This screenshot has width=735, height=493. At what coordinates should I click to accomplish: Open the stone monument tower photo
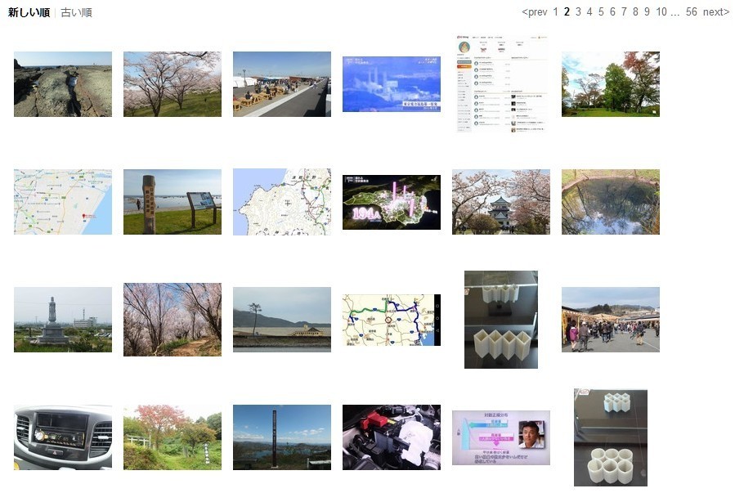63,320
